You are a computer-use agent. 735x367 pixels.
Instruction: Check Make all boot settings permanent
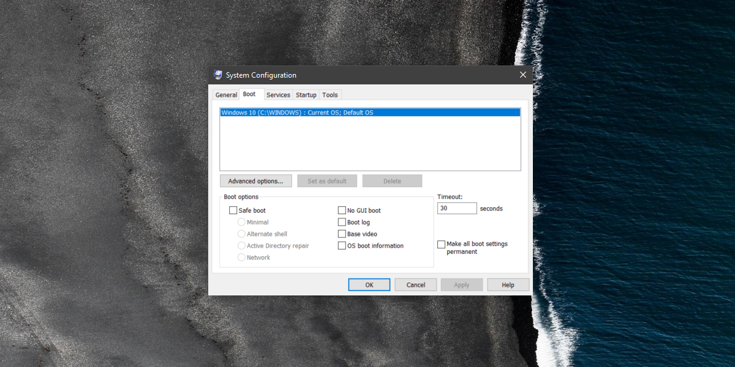click(441, 244)
